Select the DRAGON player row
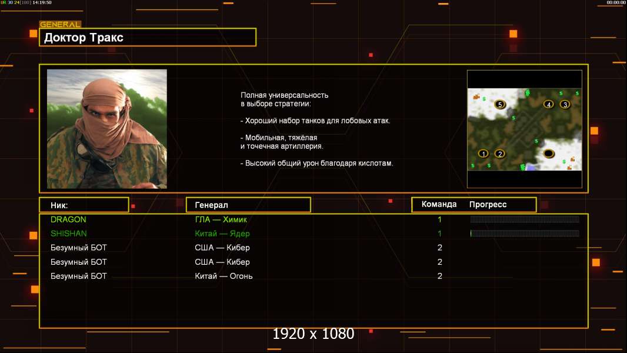The image size is (627, 353). coord(313,219)
